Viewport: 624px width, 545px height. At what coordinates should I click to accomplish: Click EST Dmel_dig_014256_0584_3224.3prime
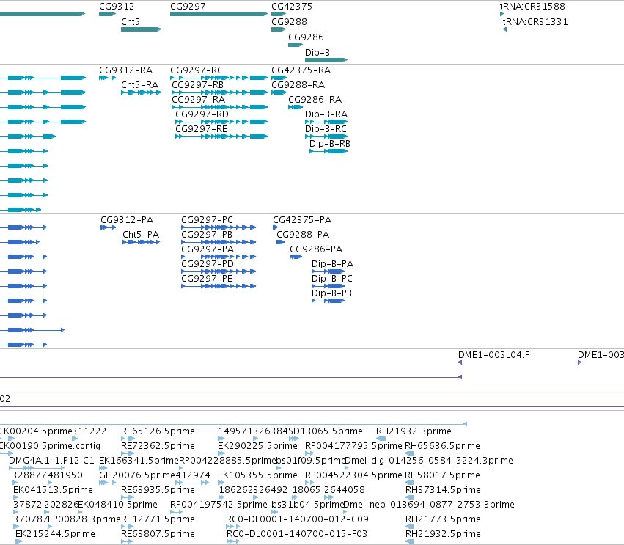pyautogui.click(x=429, y=461)
